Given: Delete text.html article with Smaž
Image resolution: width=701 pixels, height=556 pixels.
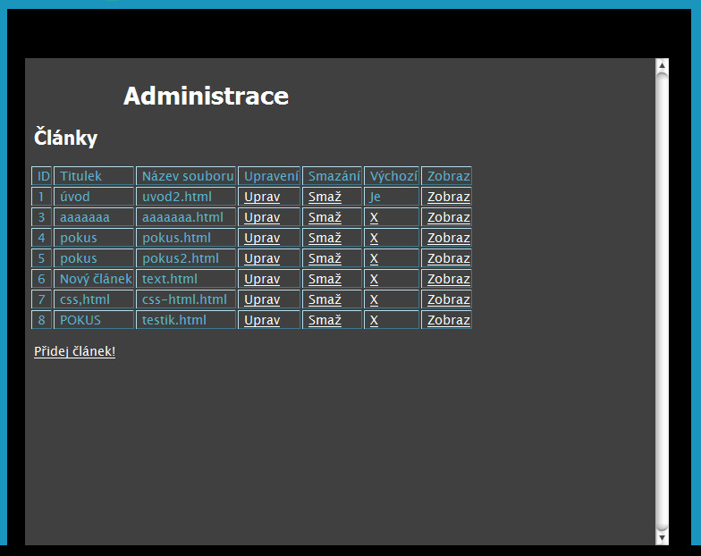Looking at the screenshot, I should click(x=325, y=279).
